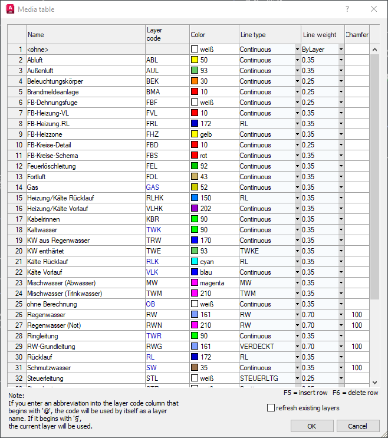Click the TWR layer code cell
Image resolution: width=388 pixels, height=438 pixels.
pos(167,336)
